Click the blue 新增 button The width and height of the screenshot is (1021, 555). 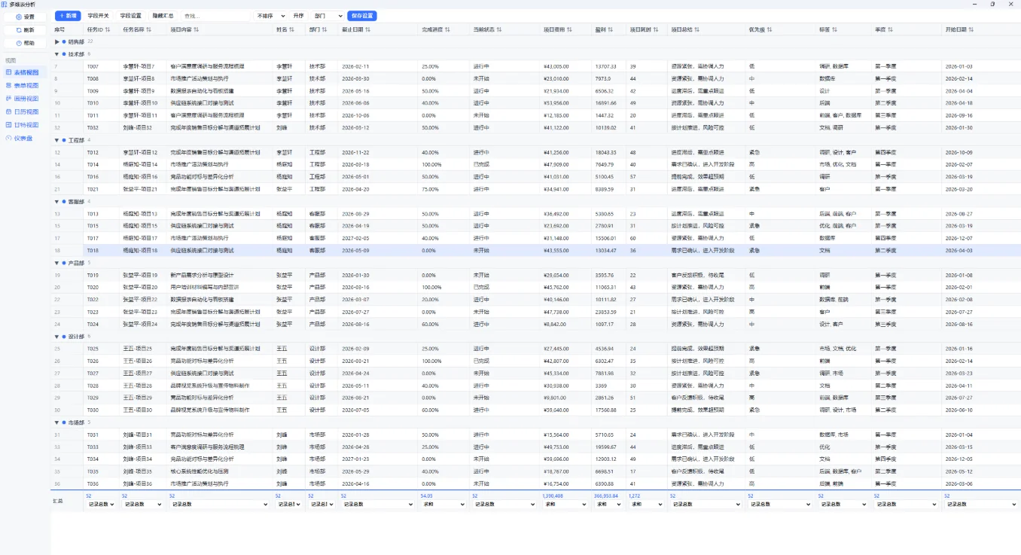click(x=68, y=15)
